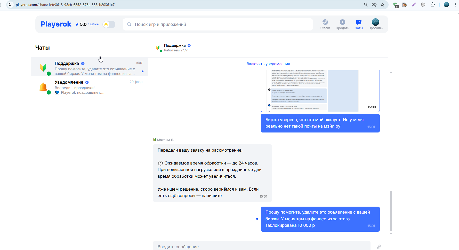Click the chat scrollbar down arrow
This screenshot has width=459, height=250.
391,233
